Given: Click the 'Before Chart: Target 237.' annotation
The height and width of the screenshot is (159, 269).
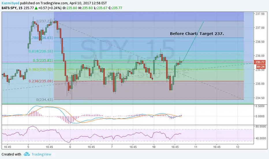Looking at the screenshot, I should coord(197,34).
